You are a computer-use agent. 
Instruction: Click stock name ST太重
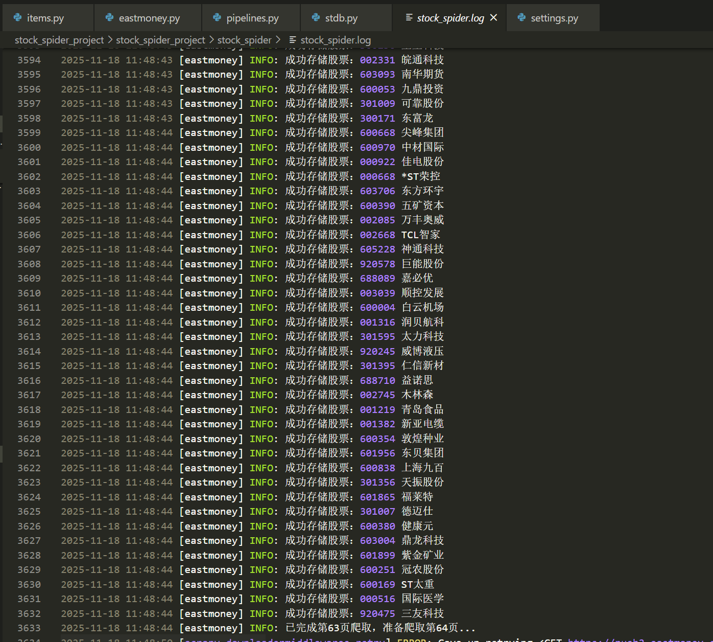[x=418, y=585]
